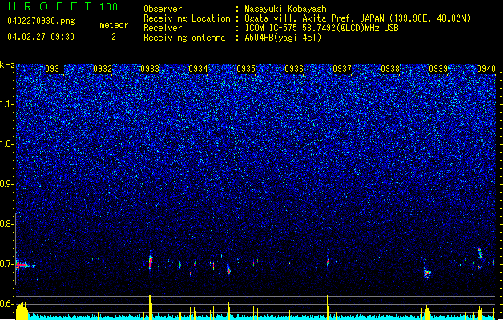Click the 0936 time marker
The image size is (504, 320).
click(294, 69)
